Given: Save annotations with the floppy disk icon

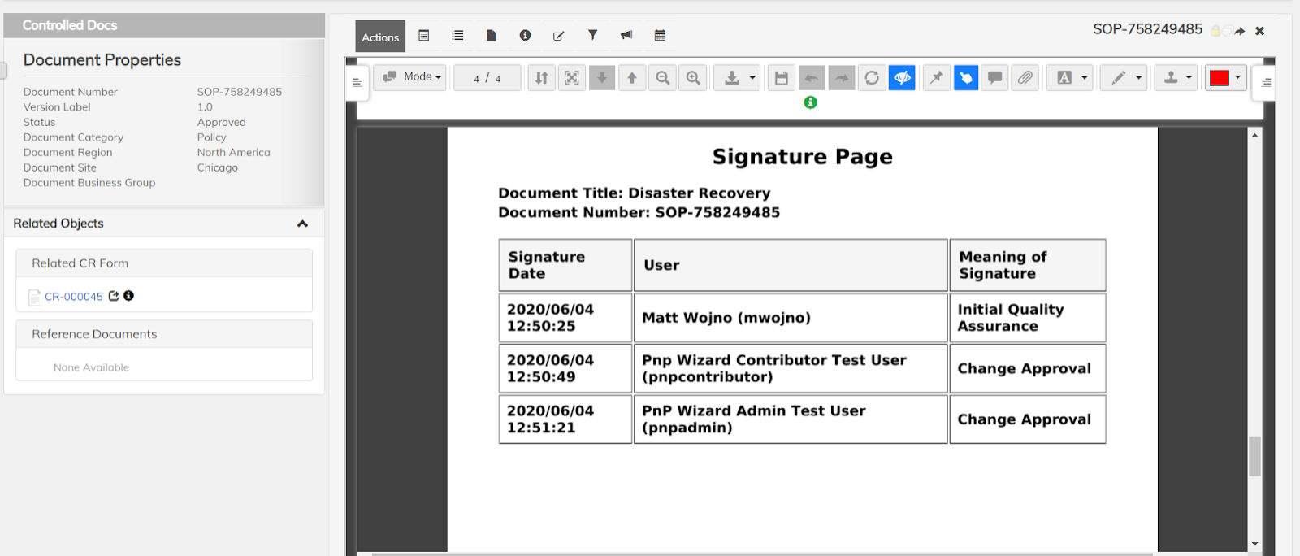Looking at the screenshot, I should tap(781, 78).
